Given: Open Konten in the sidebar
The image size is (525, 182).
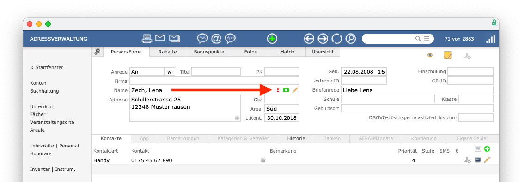Looking at the screenshot, I should tap(38, 83).
